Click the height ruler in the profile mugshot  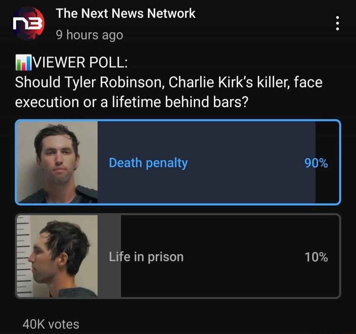pyautogui.click(x=23, y=256)
